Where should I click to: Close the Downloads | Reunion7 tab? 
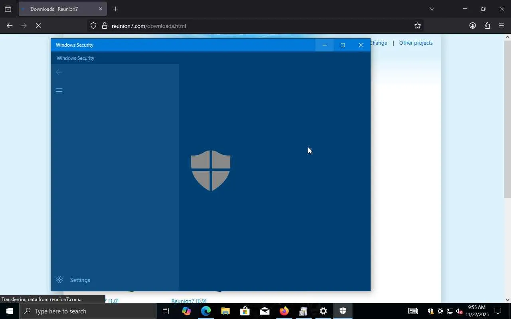pyautogui.click(x=101, y=9)
